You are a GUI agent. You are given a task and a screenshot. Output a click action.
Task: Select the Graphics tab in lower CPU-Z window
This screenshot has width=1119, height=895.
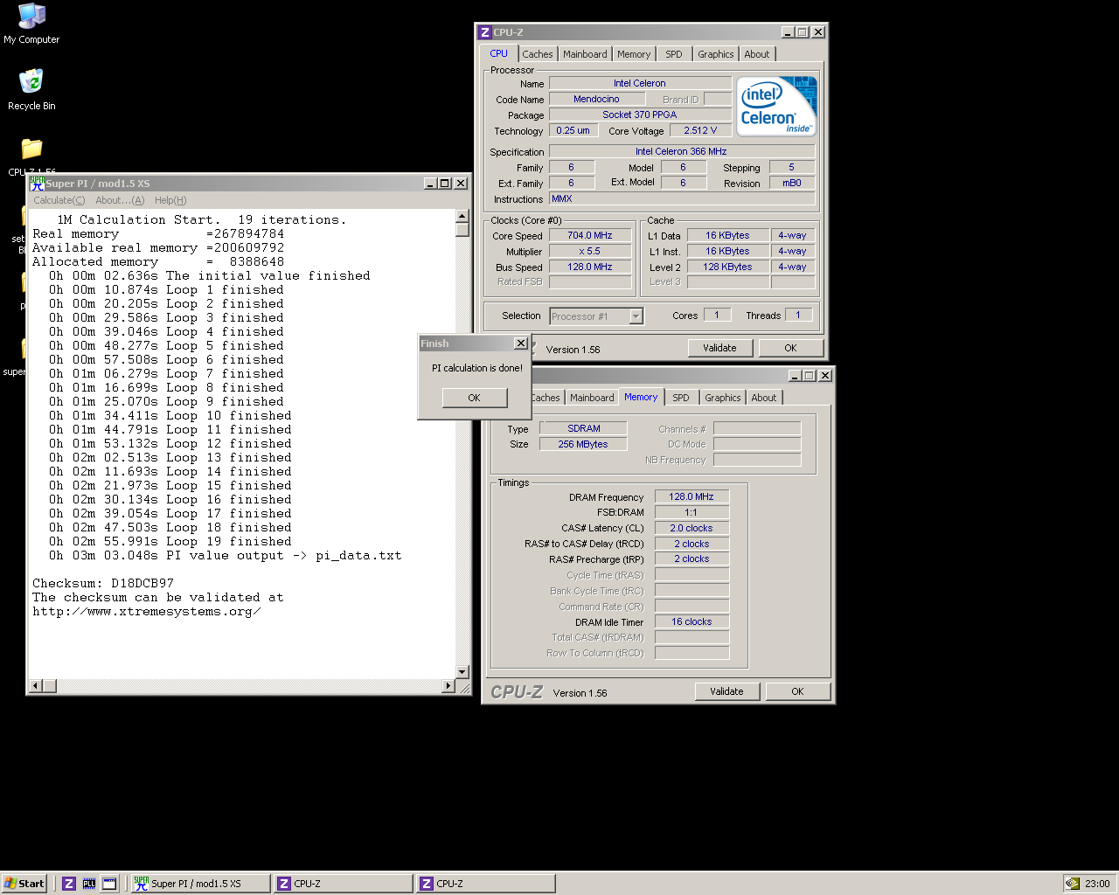click(723, 398)
